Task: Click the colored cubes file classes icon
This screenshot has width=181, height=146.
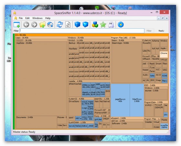Action: click(x=95, y=24)
